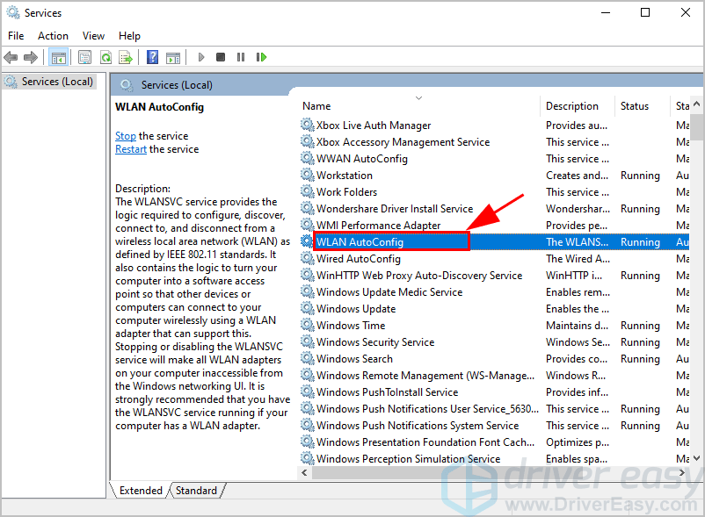
Task: Click the Services title bar gear icon
Action: [x=13, y=12]
